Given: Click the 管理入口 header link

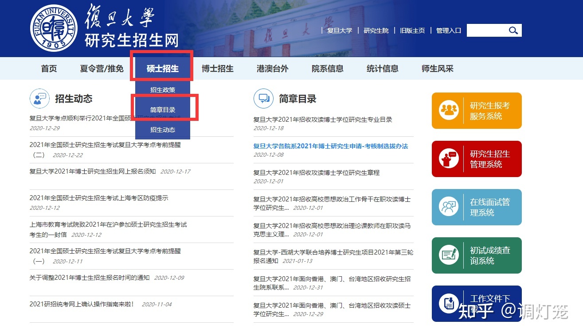Looking at the screenshot, I should point(449,31).
